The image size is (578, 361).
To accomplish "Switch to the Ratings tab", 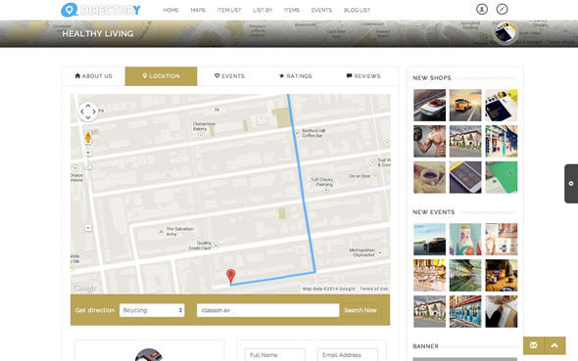I will click(296, 76).
